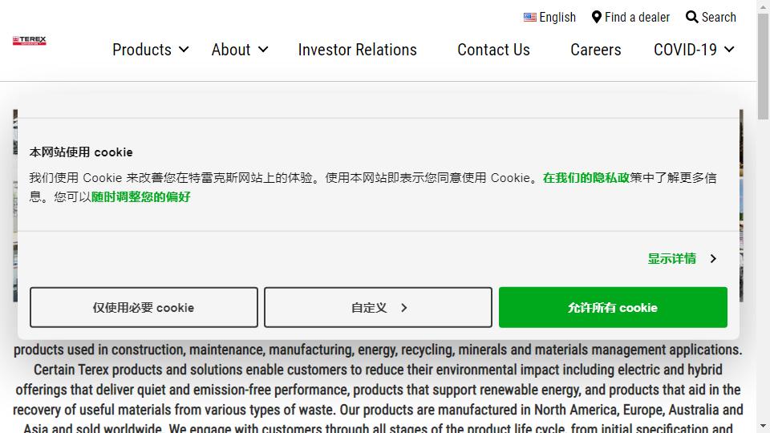Go to the Careers page
This screenshot has width=770, height=433.
point(595,50)
